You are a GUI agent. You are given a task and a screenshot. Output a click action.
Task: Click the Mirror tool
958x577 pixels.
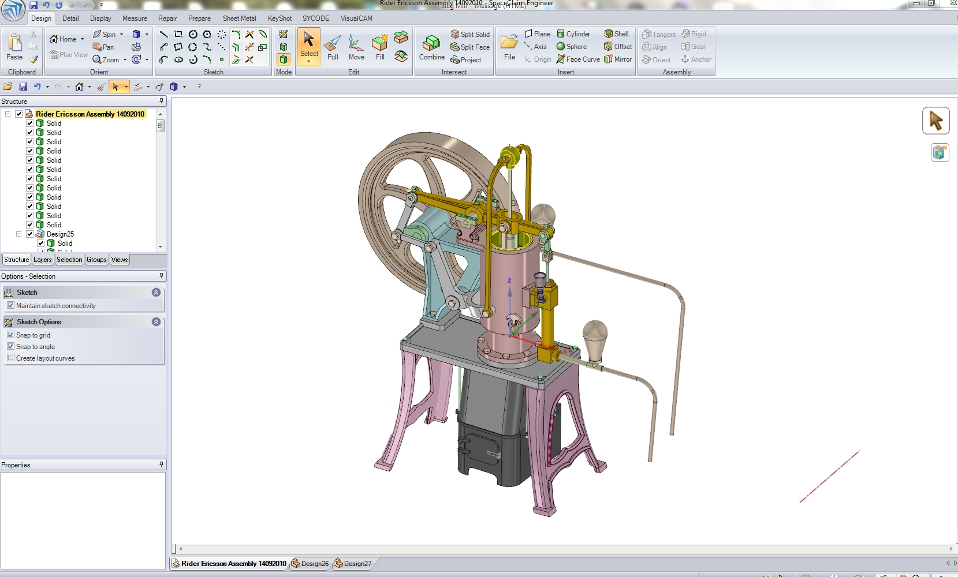click(617, 59)
